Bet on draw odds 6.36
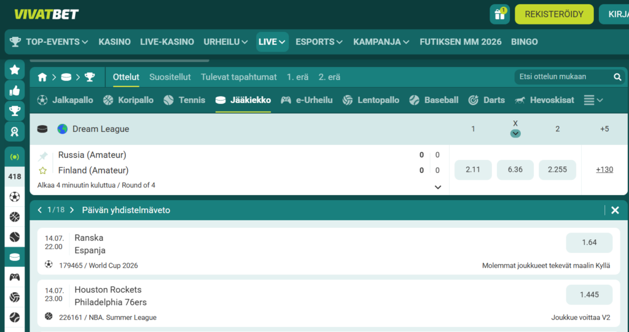This screenshot has height=332, width=629. (515, 170)
